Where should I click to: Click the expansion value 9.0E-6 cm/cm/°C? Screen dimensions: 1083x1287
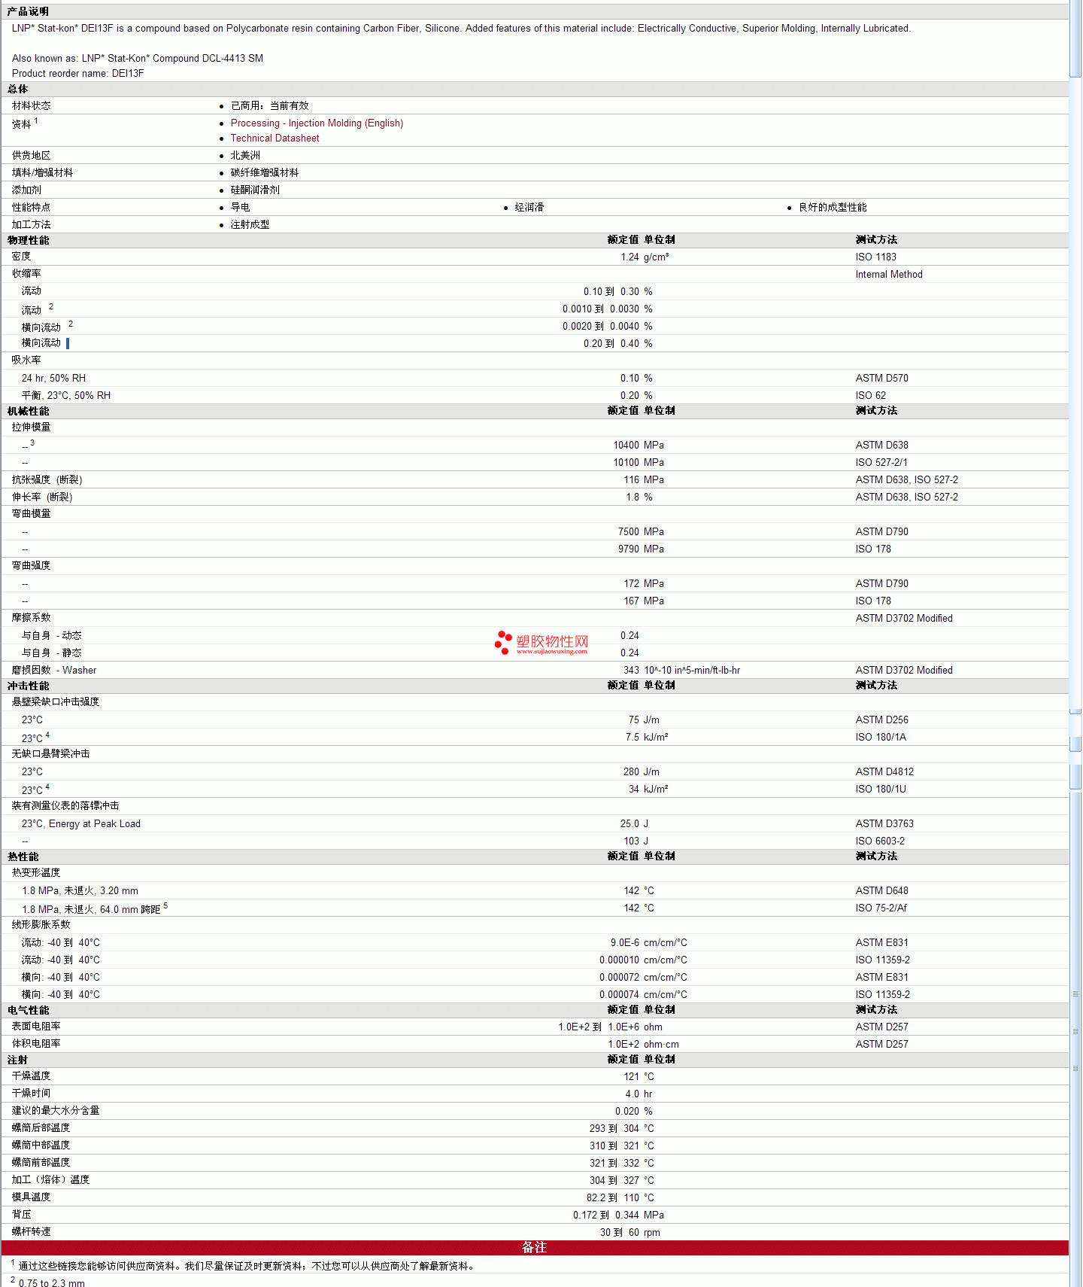coord(649,943)
